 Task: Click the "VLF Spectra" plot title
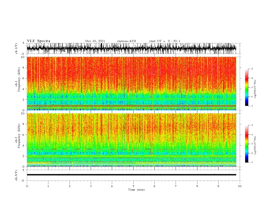(39, 41)
